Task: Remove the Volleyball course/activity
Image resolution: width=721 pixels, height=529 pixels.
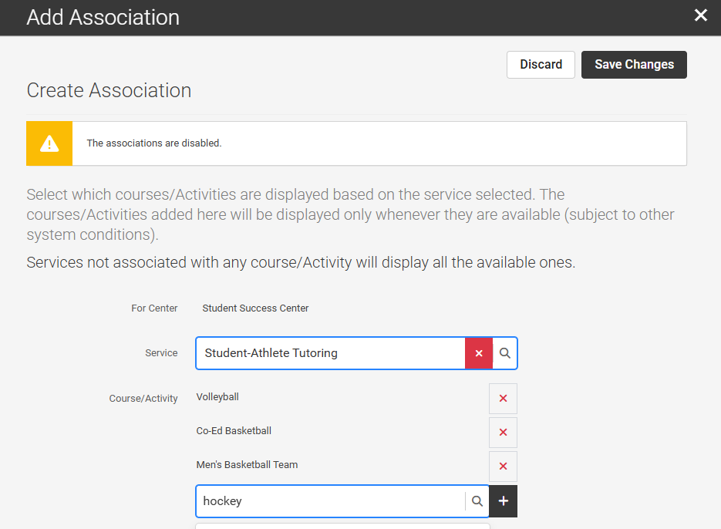Action: 503,399
